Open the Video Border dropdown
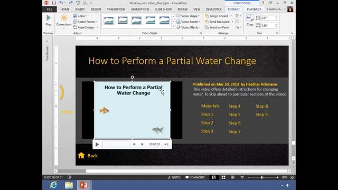 189,22
